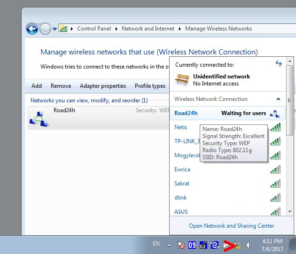
Task: Click Show desktop button at taskbar end
Action: click(293, 245)
